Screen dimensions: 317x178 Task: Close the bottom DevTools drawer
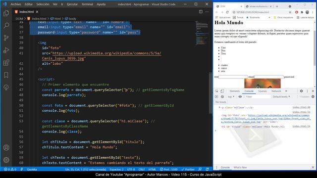[x=313, y=167]
